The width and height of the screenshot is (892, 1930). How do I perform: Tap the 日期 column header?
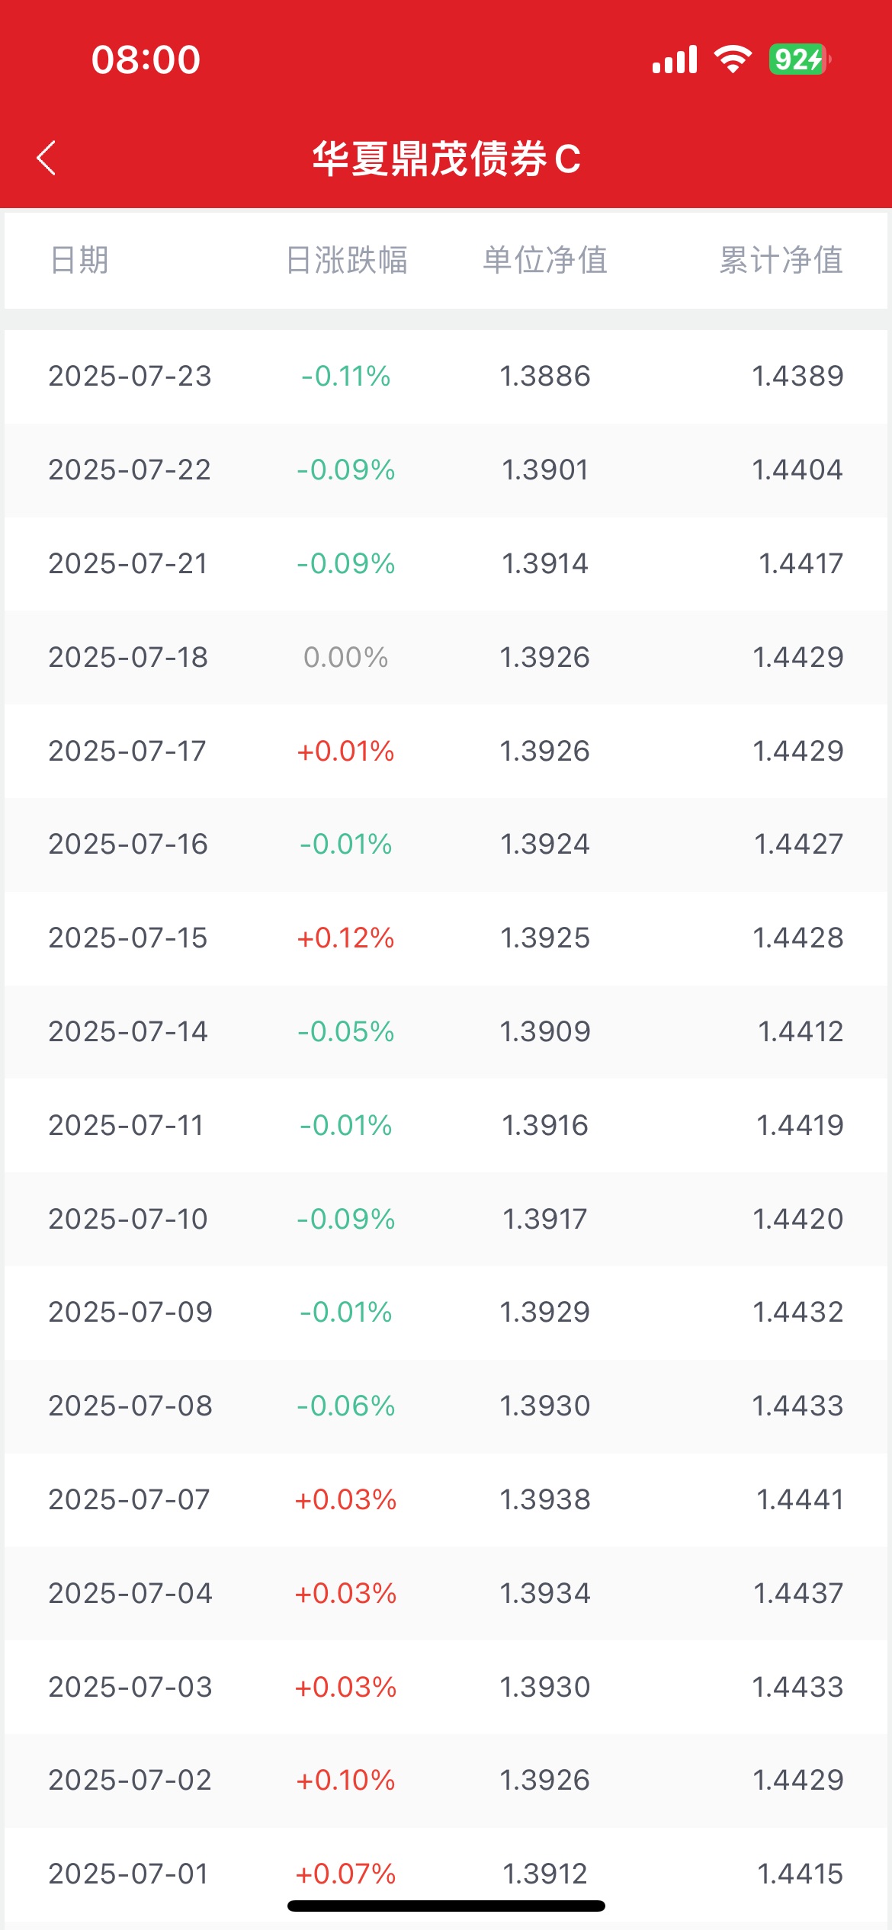[79, 260]
